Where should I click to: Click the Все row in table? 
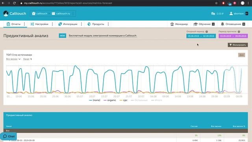(x=126, y=131)
